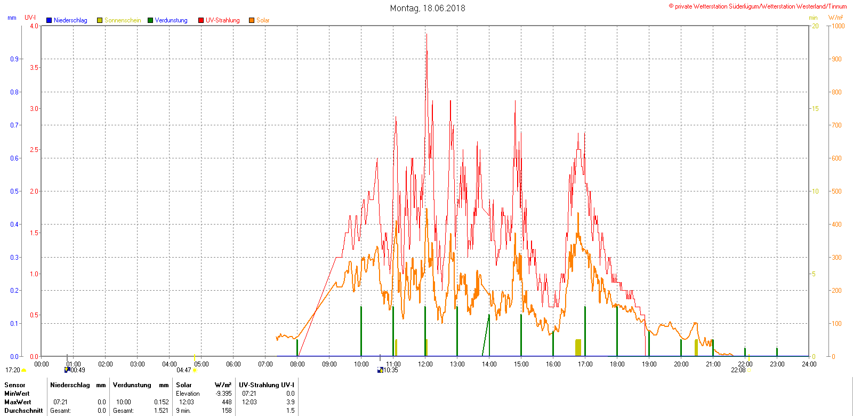Click the 20 value on the yellow sunshine scale
Screen dimensions: 853x416
[x=815, y=26]
